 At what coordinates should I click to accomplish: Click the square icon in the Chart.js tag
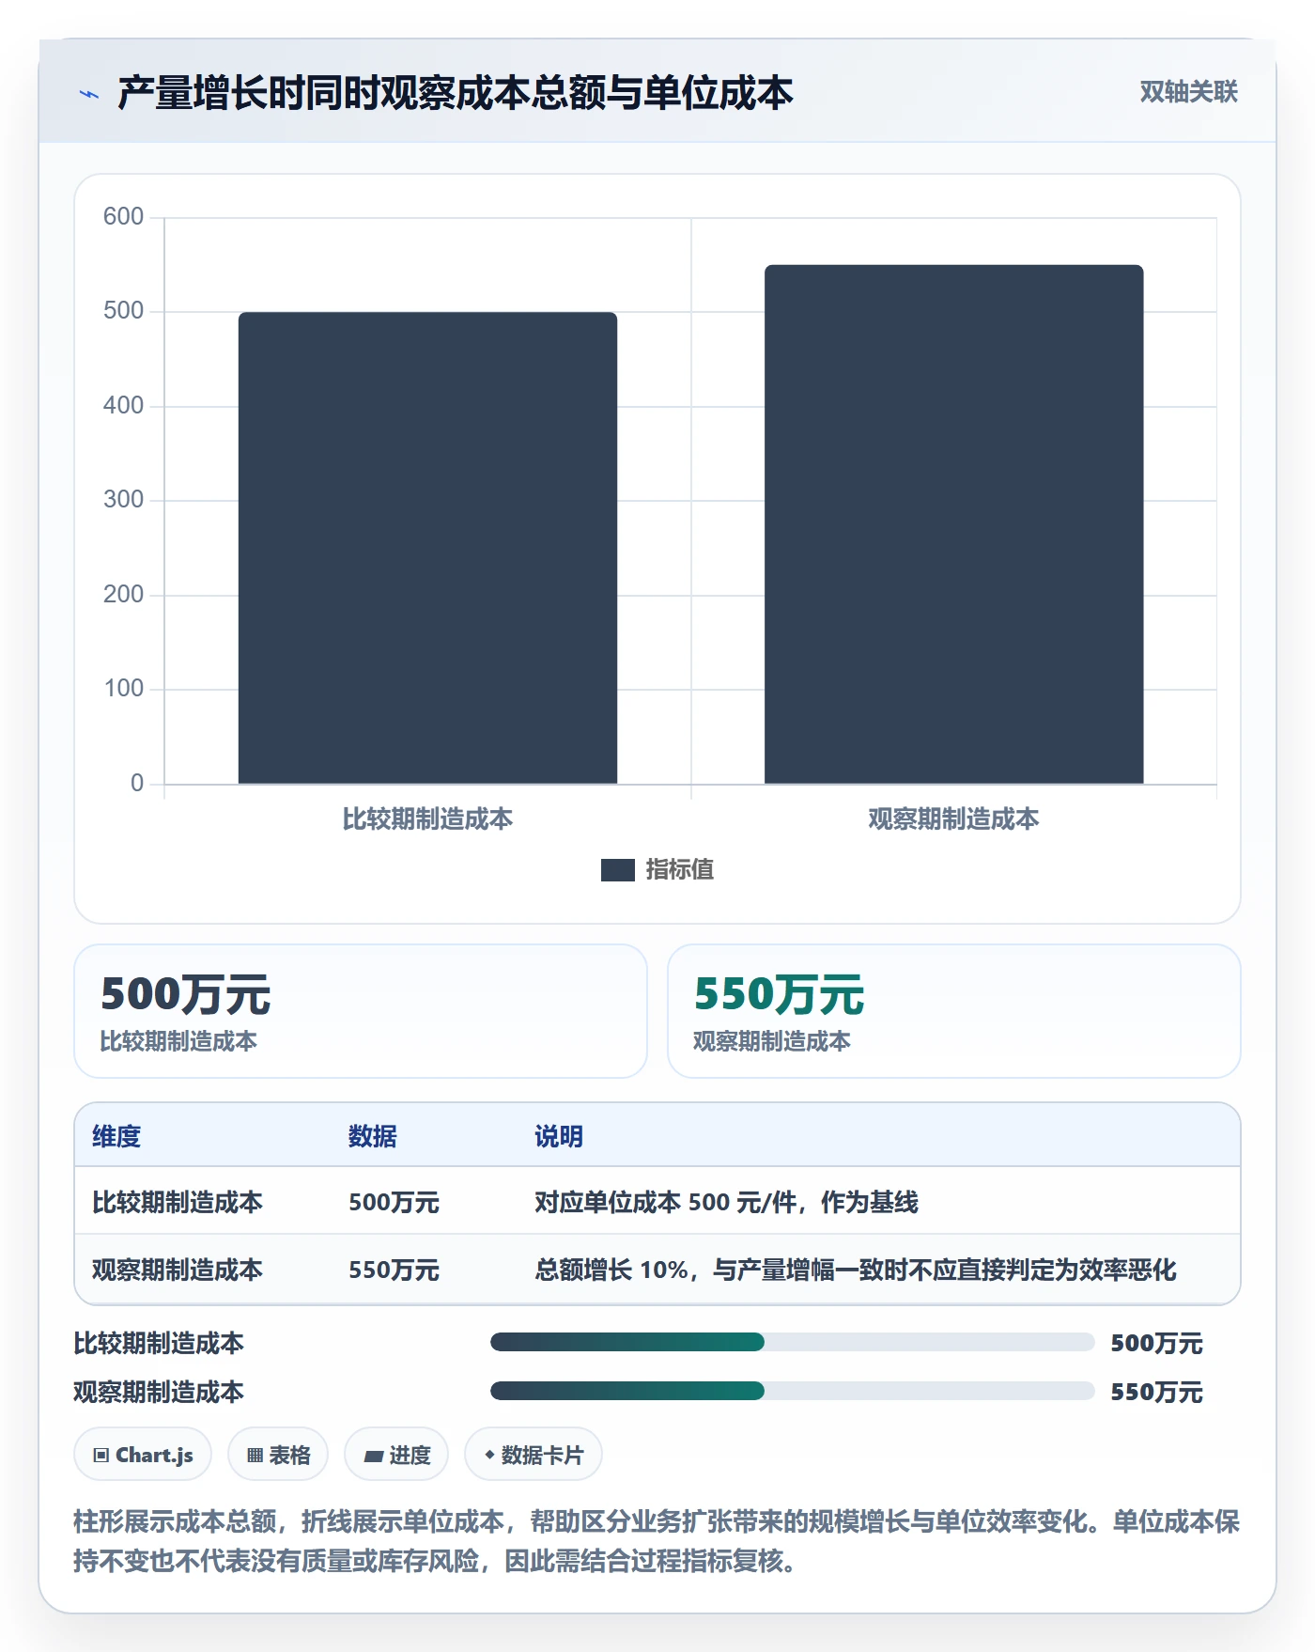pyautogui.click(x=101, y=1456)
